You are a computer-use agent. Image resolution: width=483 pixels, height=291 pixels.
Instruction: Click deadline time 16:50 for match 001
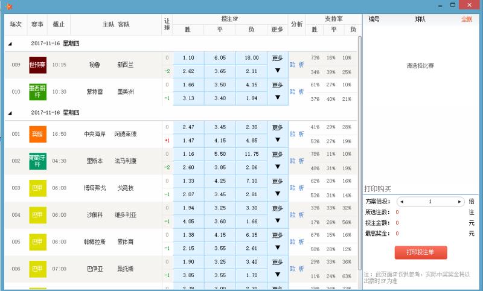point(59,134)
